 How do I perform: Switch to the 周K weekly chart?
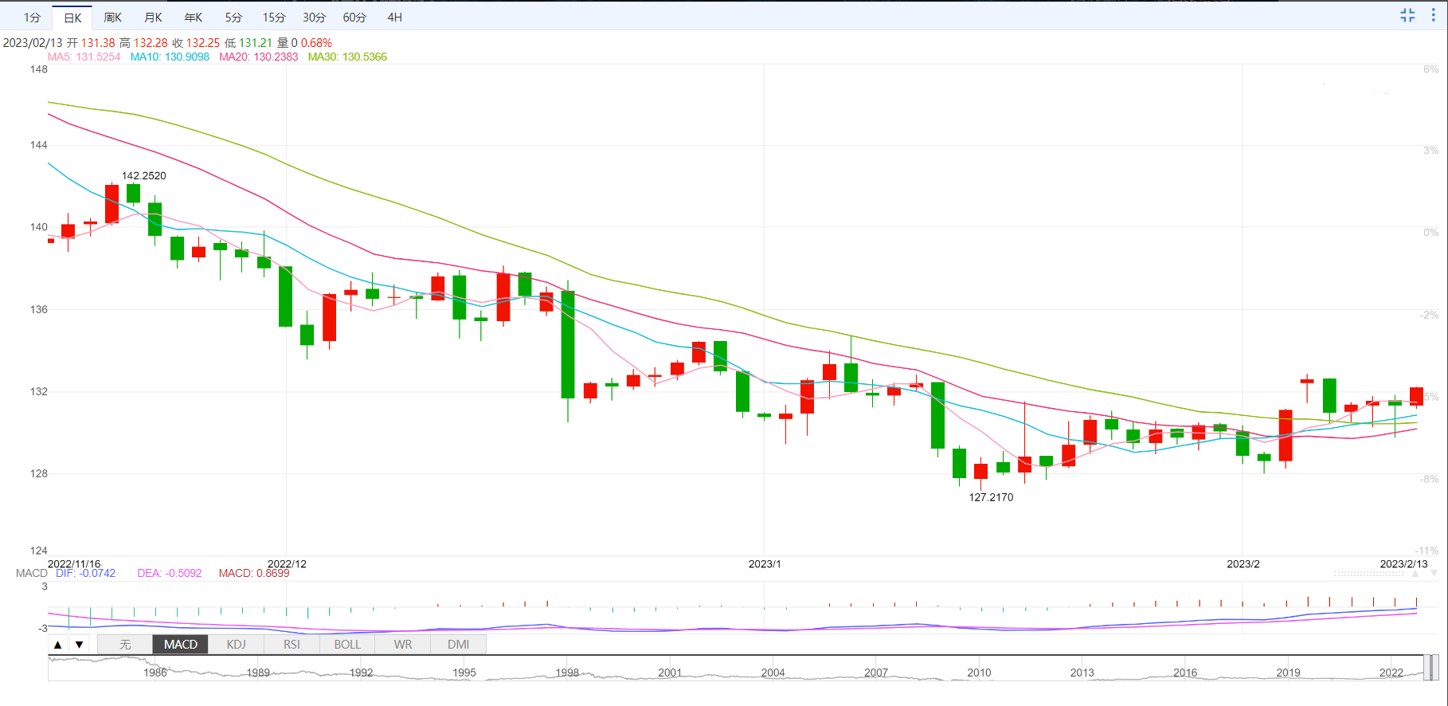[x=113, y=18]
